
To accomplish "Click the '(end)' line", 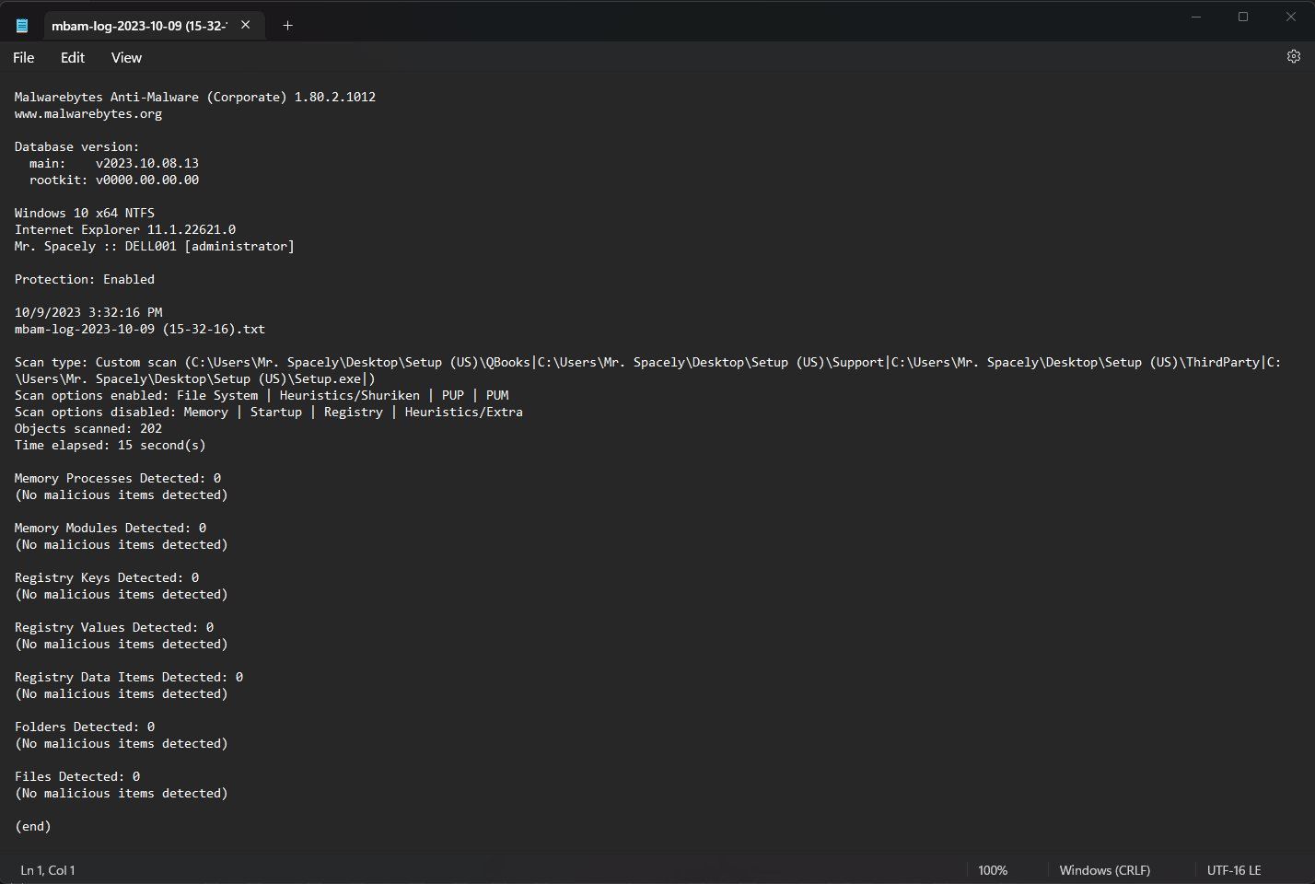I will [x=33, y=826].
